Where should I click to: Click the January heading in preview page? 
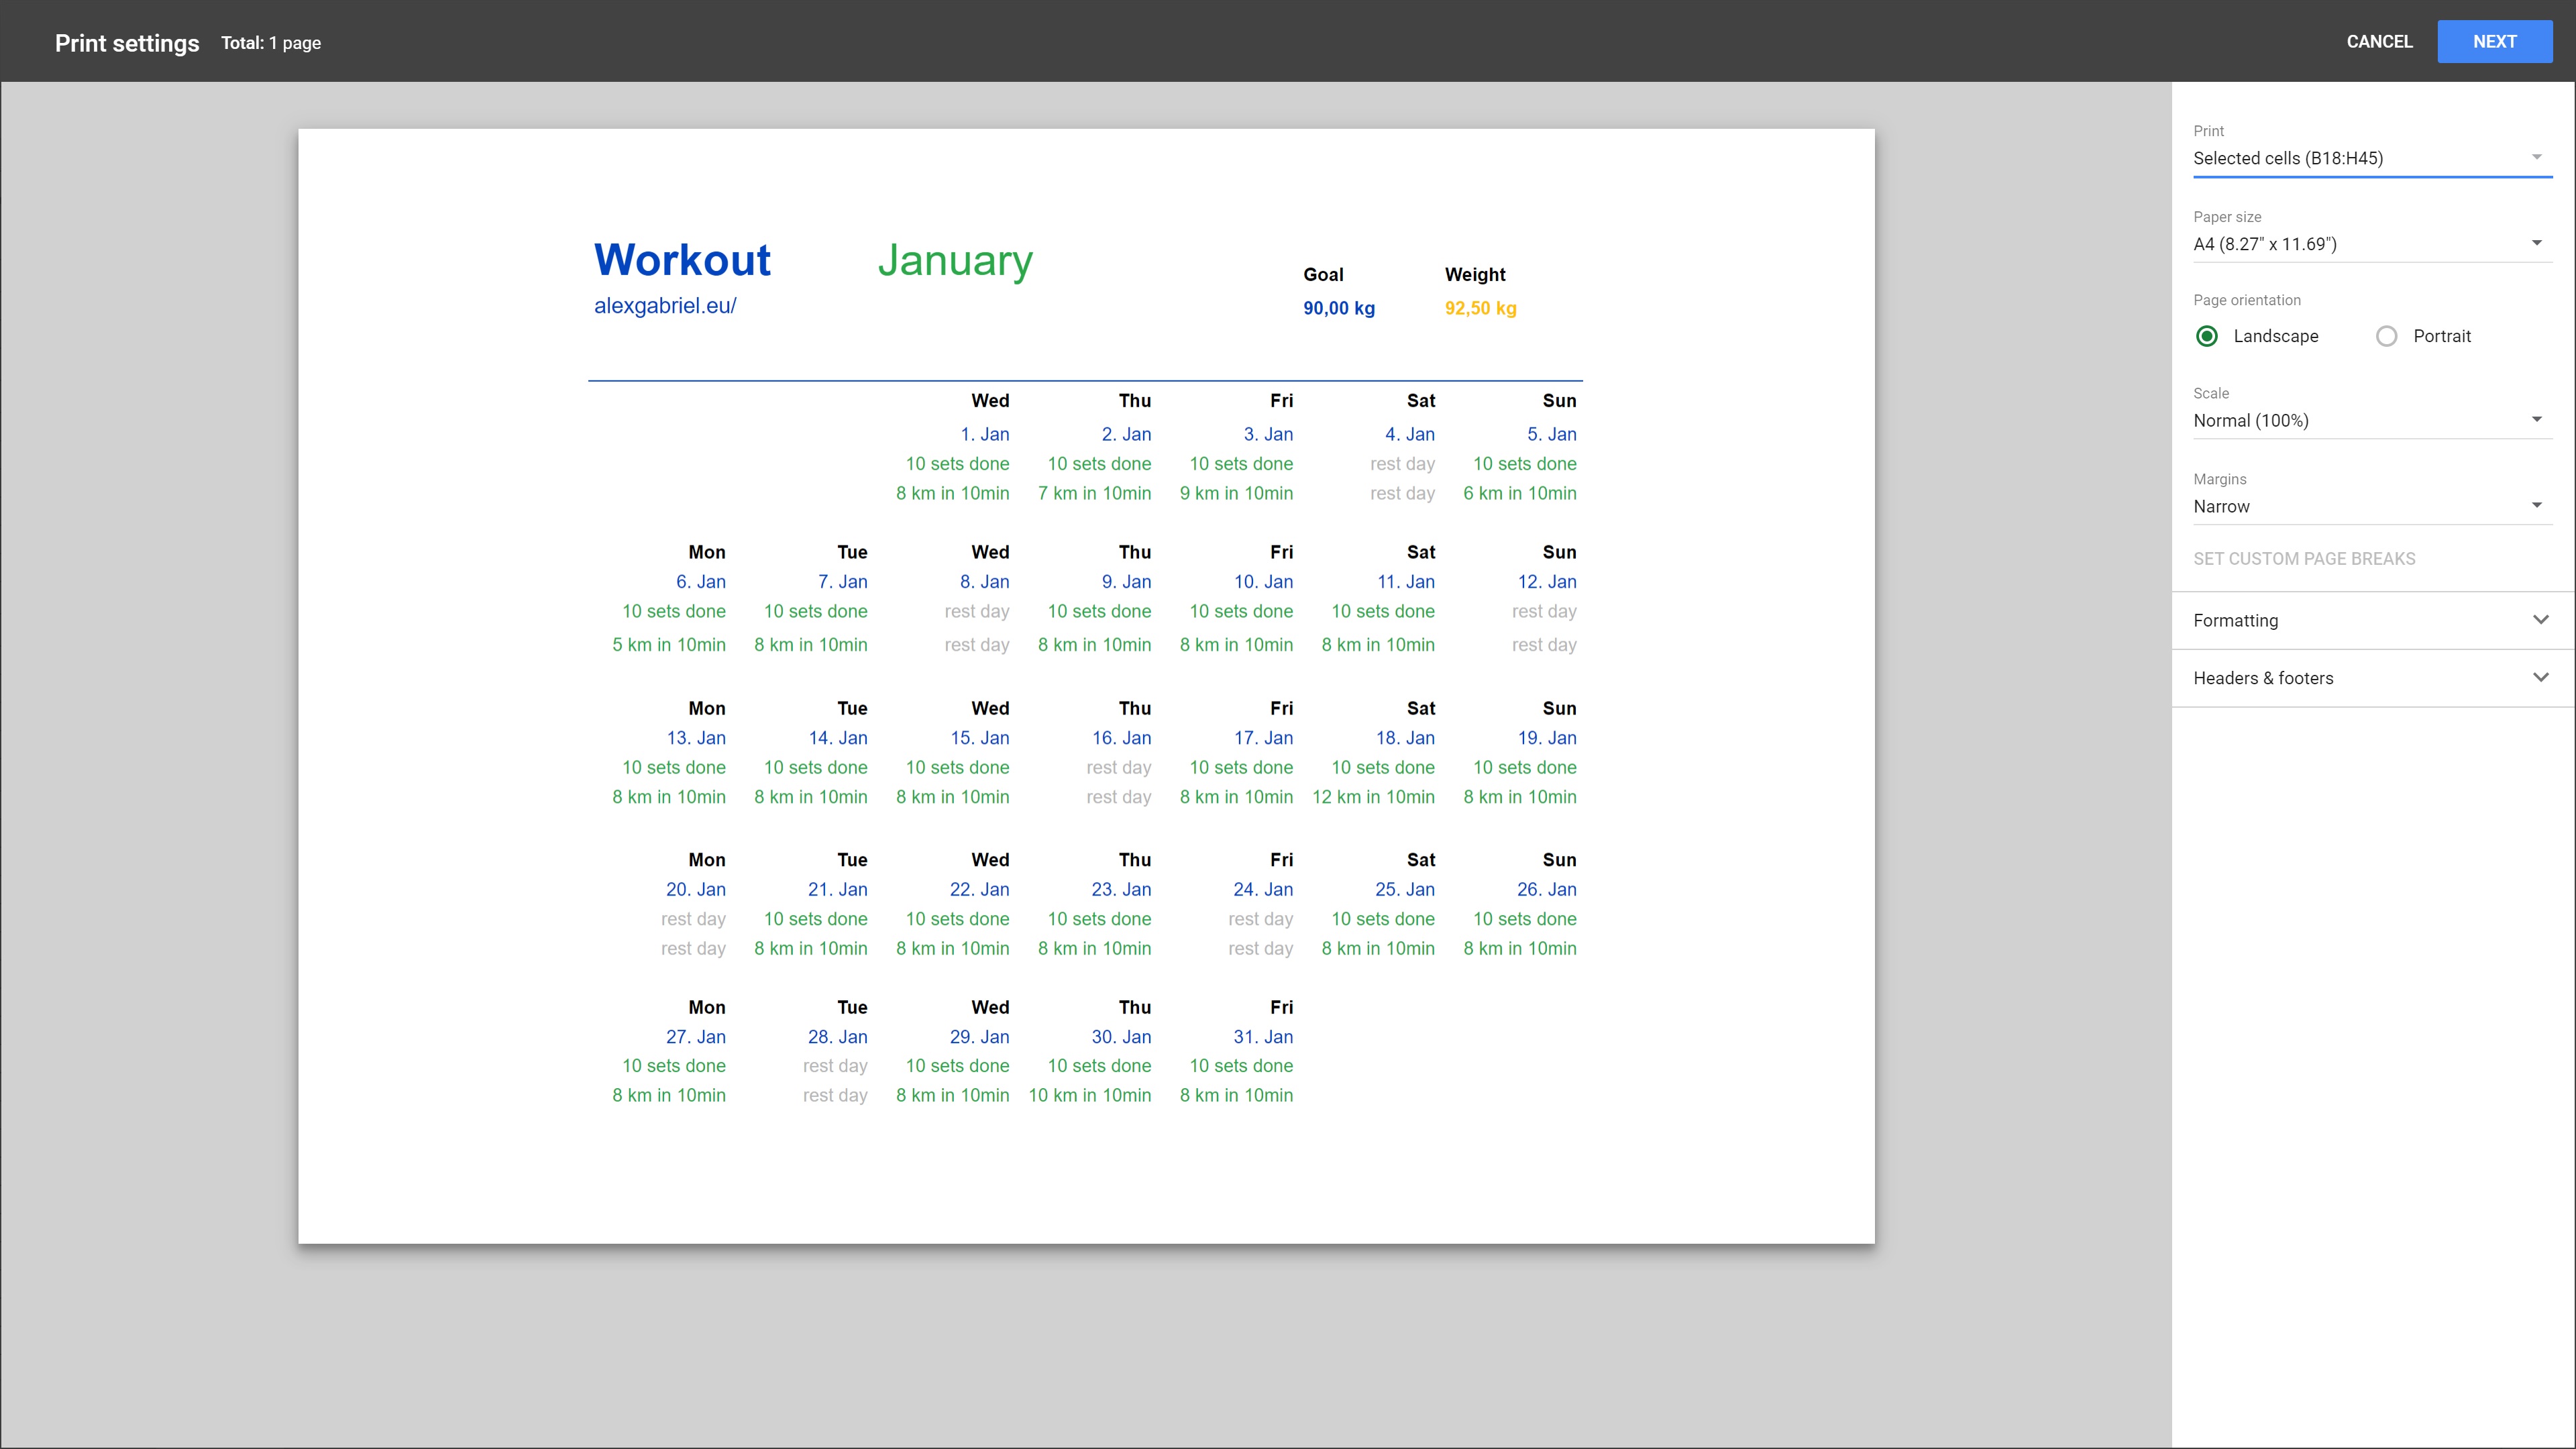[955, 260]
